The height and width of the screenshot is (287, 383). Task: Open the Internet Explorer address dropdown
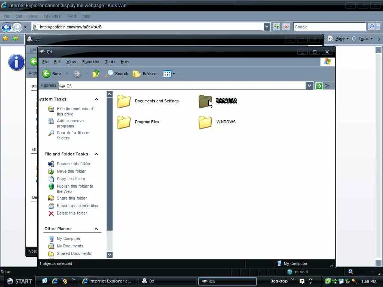pos(267,27)
